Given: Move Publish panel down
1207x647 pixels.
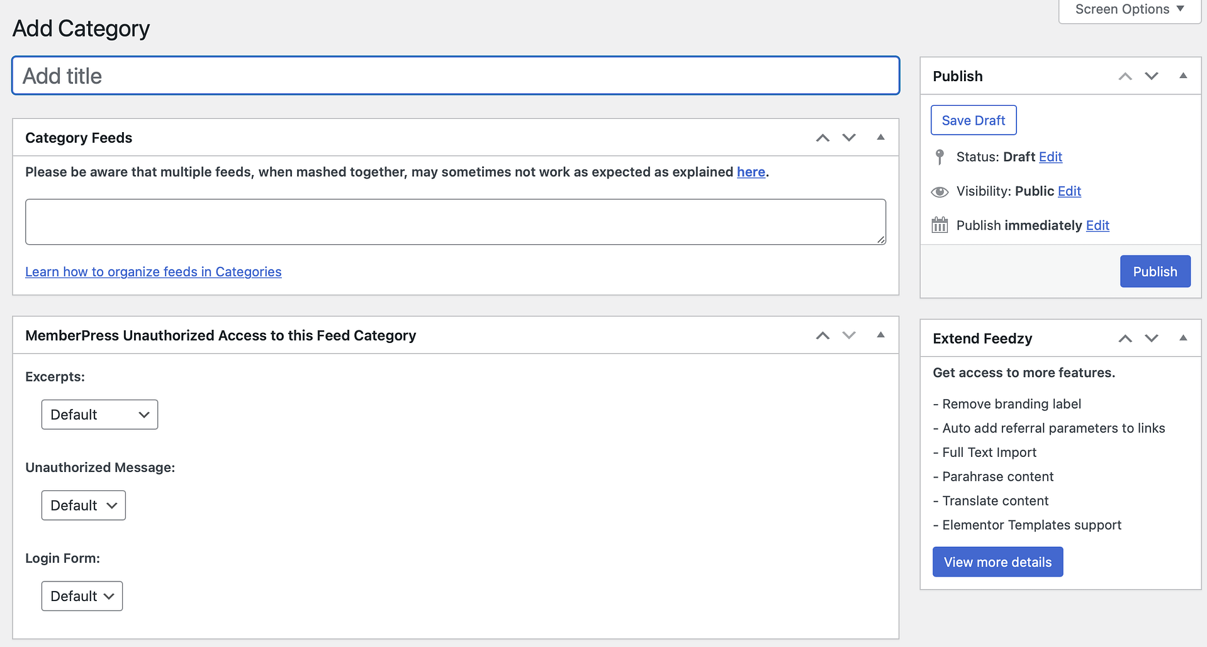Looking at the screenshot, I should (x=1152, y=76).
